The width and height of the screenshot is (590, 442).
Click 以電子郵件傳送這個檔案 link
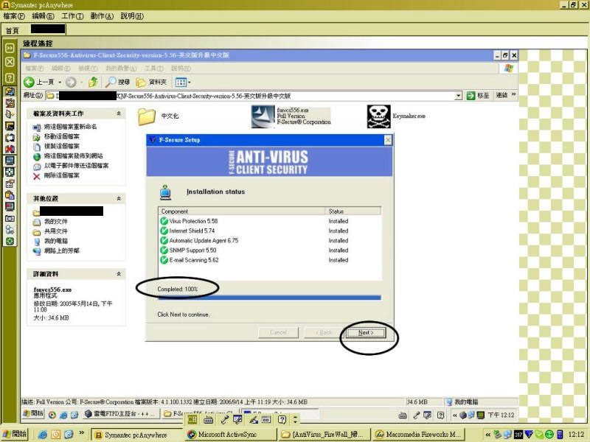tap(76, 166)
